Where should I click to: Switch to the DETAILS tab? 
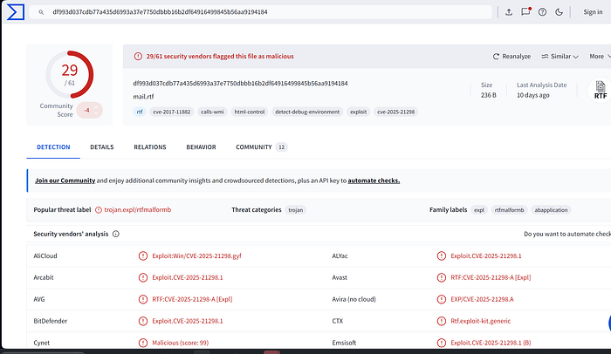click(x=102, y=147)
